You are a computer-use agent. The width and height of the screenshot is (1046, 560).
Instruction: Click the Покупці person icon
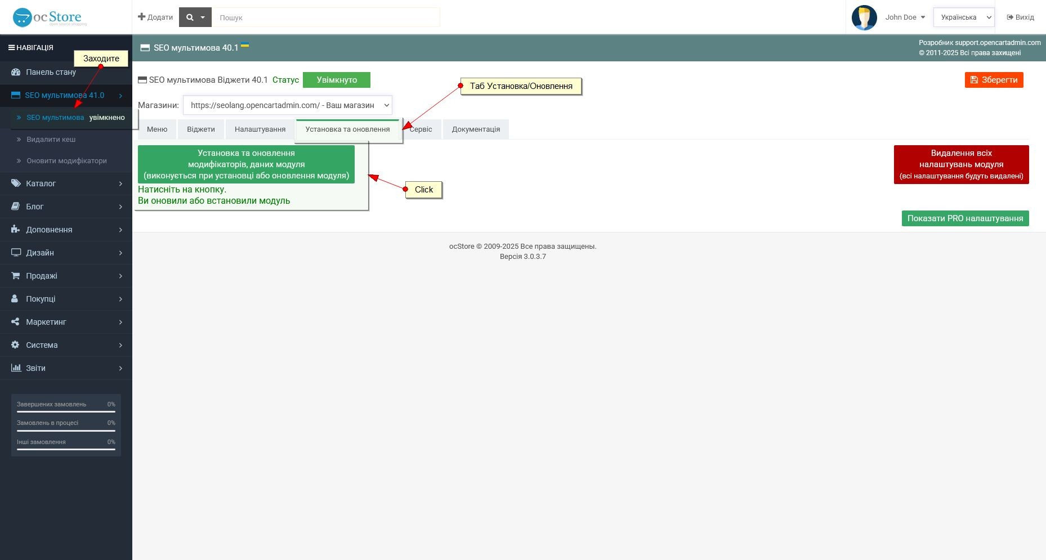[x=15, y=299]
